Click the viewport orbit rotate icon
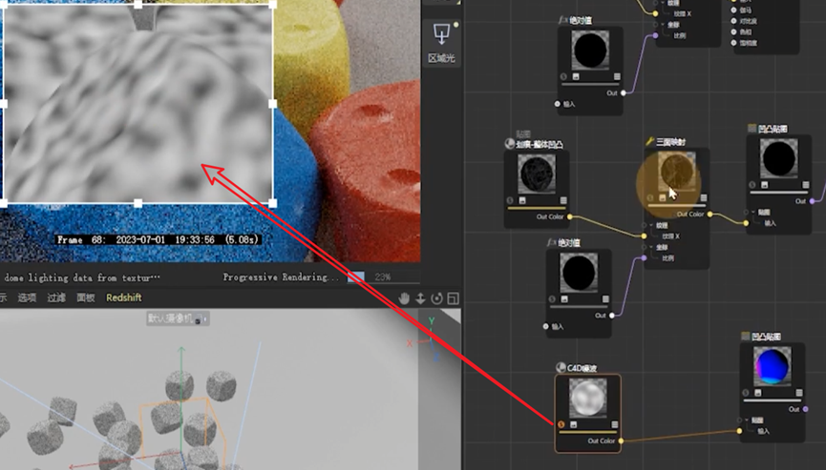 [x=437, y=298]
